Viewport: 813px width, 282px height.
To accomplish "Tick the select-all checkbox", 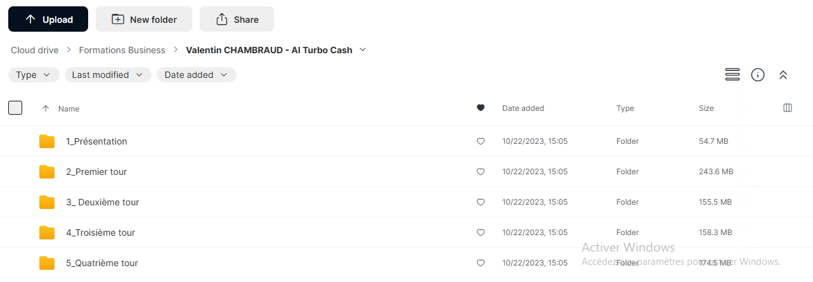I will click(x=15, y=108).
